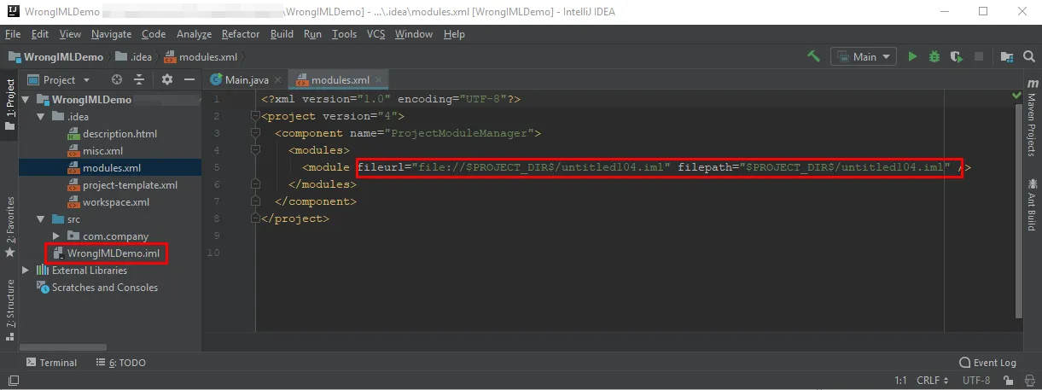Collapse the src folder arrow

click(41, 219)
